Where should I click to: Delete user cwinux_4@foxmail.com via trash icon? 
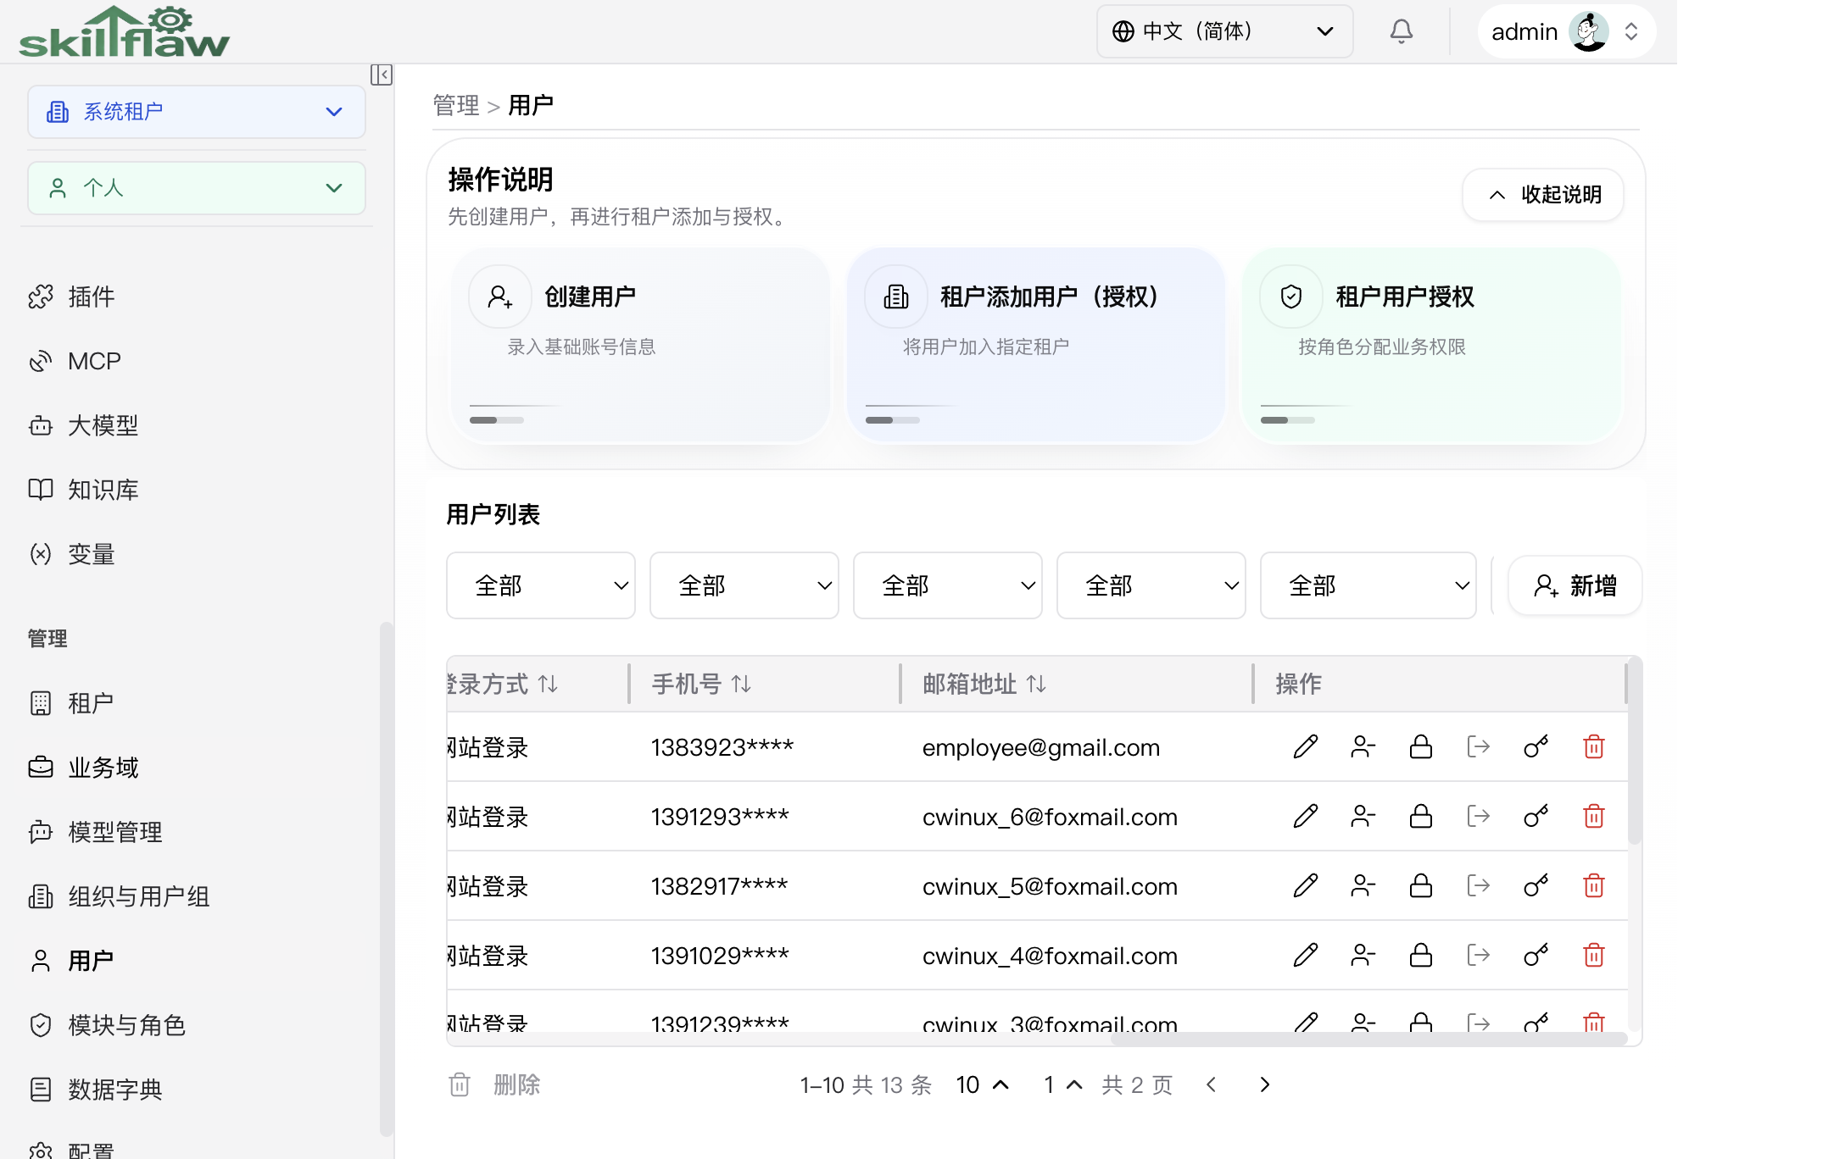(x=1594, y=956)
